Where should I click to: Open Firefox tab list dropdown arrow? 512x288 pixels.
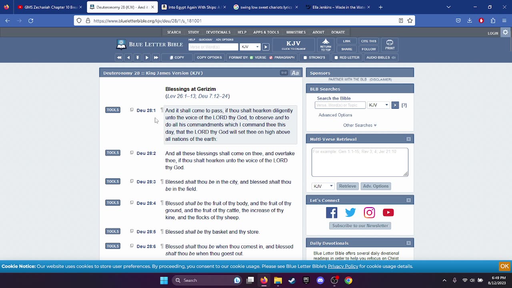click(x=448, y=7)
